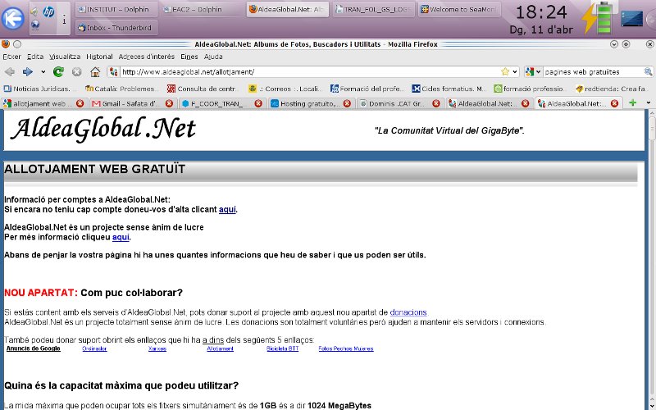Screen dimensions: 656x410
Task: Switch to 'TRAN_FOL_GS_LOGS' taskbar window
Action: click(374, 9)
